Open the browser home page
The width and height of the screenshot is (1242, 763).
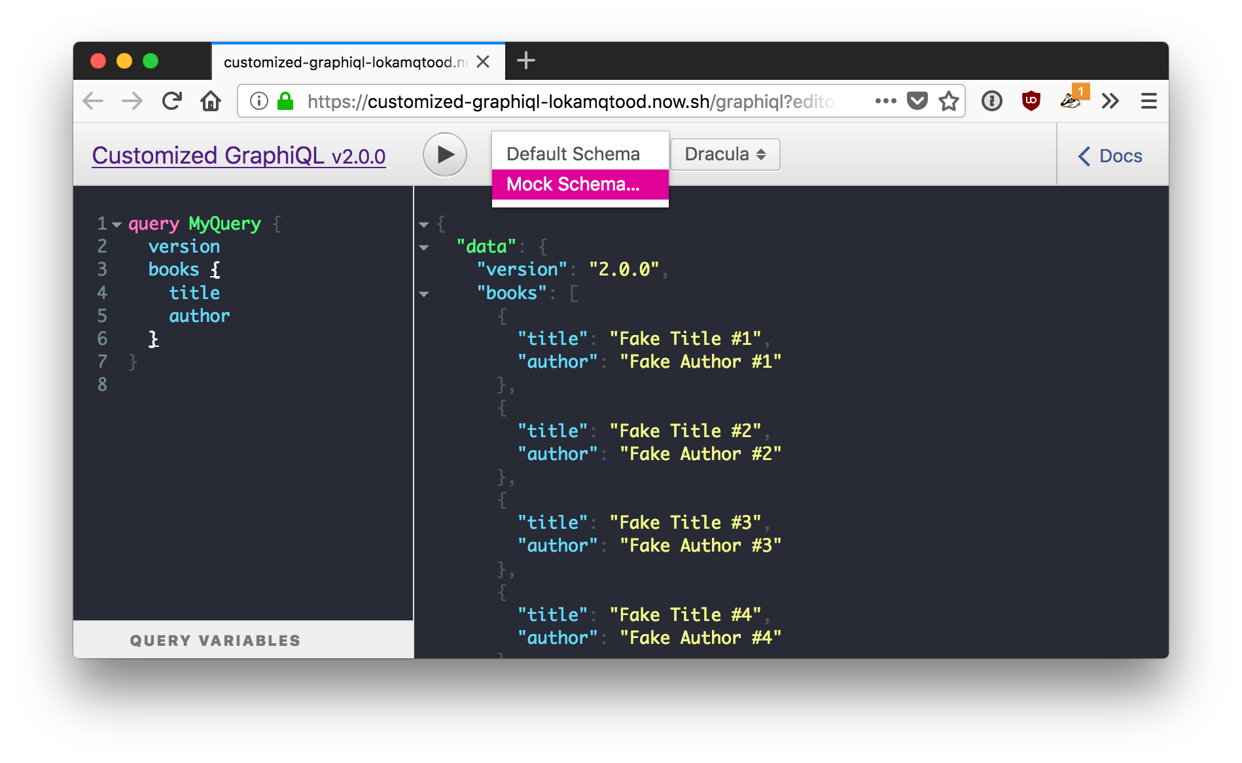[x=211, y=101]
